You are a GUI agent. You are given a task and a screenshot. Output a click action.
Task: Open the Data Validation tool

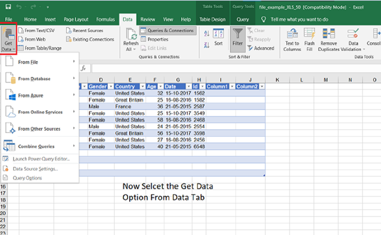coord(353,35)
